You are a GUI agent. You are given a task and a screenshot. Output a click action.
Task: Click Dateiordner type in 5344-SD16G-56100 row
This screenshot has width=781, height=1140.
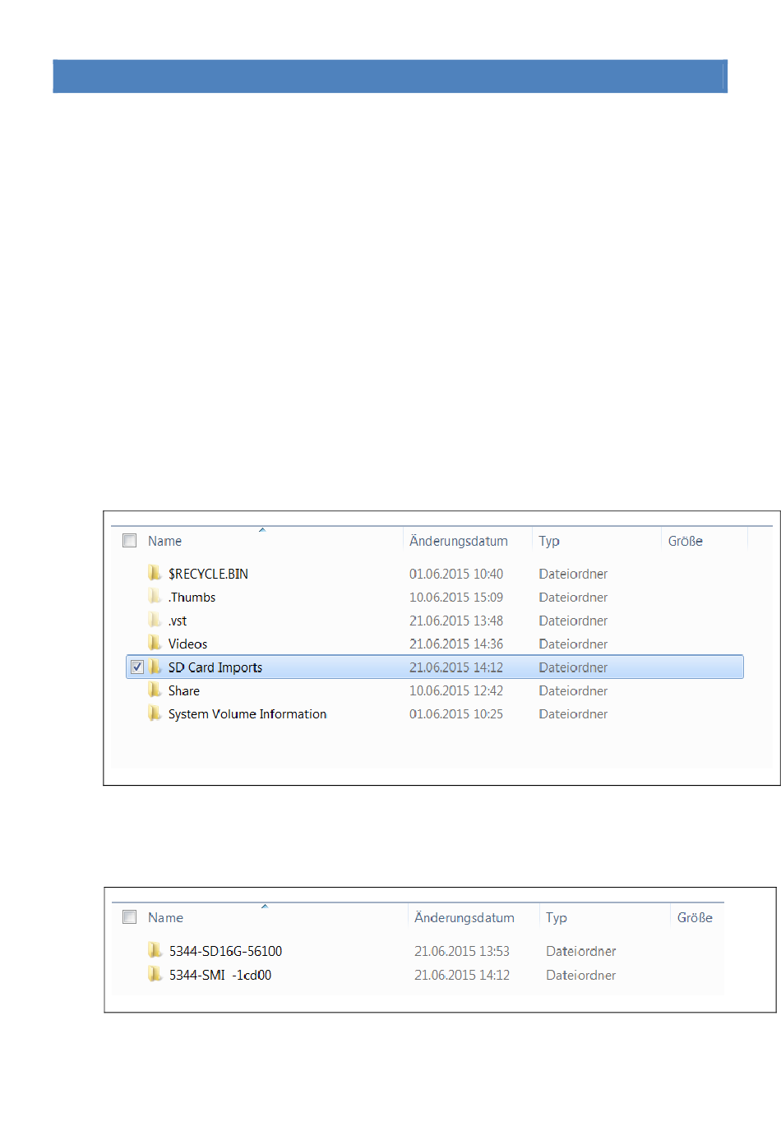coord(581,951)
